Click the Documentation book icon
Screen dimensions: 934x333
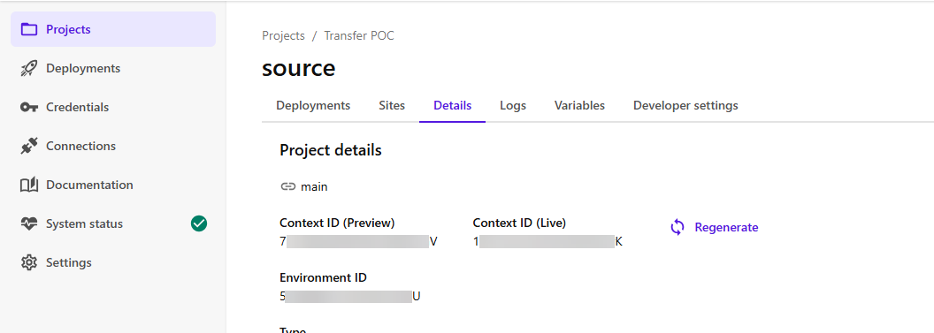click(x=28, y=185)
